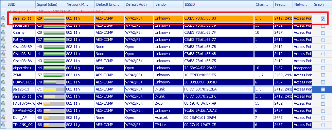Click the Chan... column header
Viewport: 332px width, 130px height.
[x=264, y=4]
